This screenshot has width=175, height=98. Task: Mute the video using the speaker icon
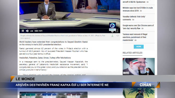point(27,31)
